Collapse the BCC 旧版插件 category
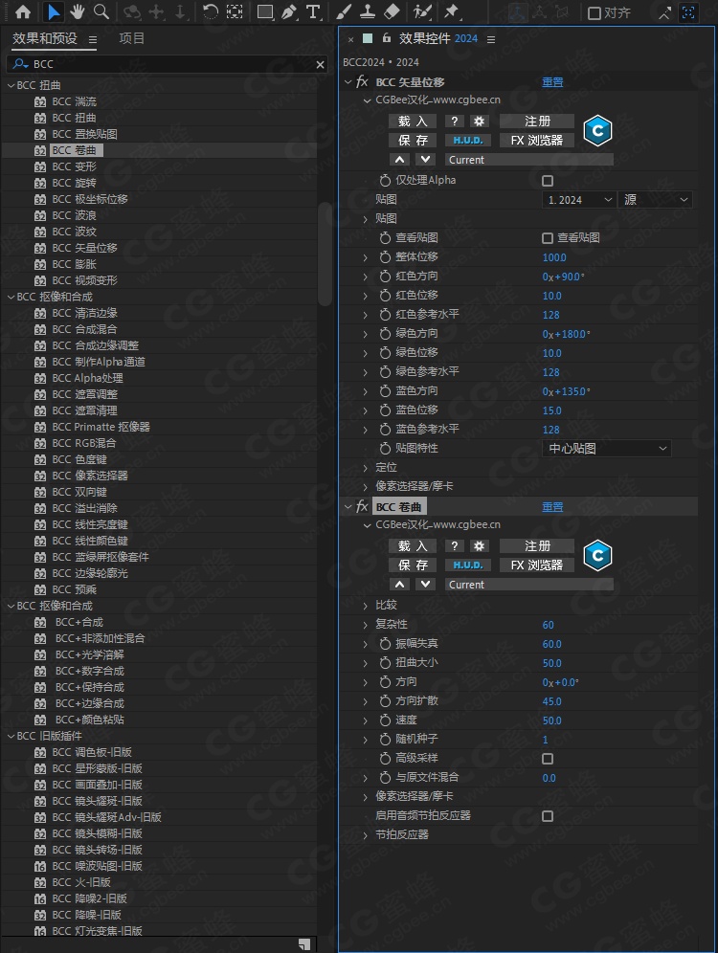718x953 pixels. pos(11,736)
